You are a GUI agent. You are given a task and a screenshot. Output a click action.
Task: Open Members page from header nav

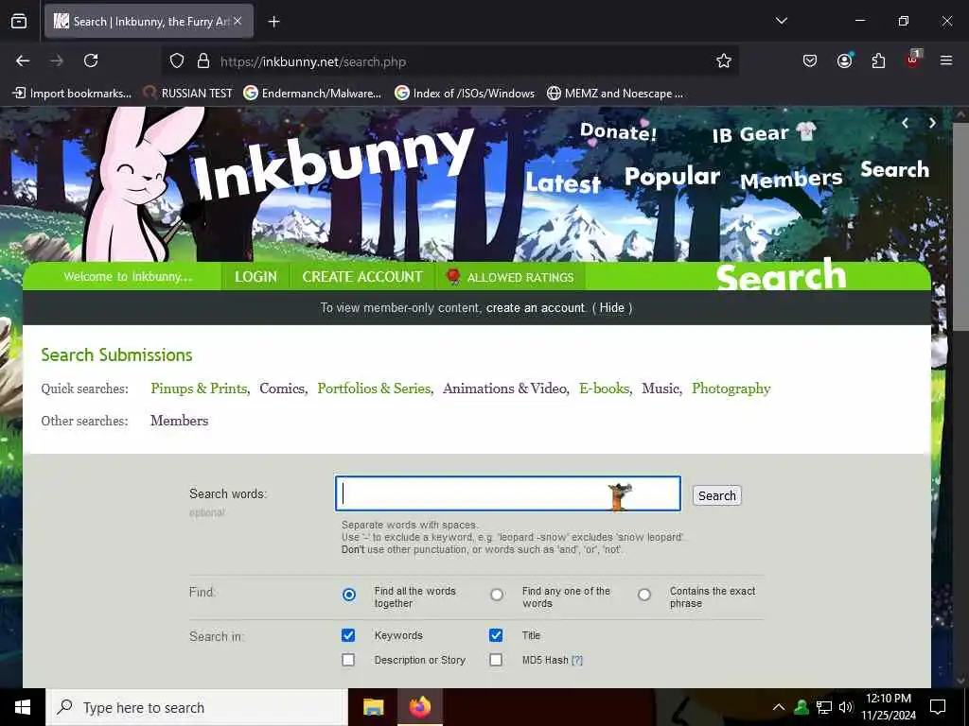(x=791, y=180)
